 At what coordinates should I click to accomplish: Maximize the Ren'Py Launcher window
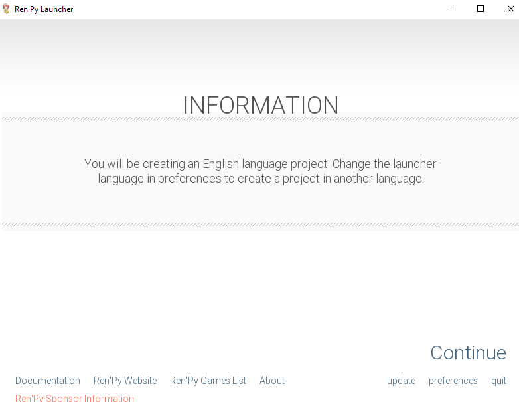click(481, 9)
